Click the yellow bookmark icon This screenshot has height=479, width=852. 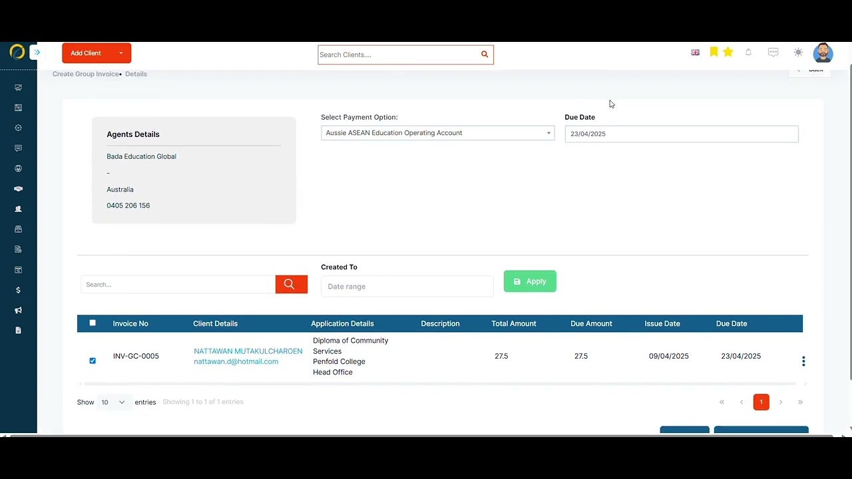tap(714, 52)
